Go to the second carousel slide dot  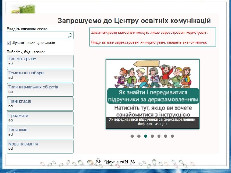point(139,136)
